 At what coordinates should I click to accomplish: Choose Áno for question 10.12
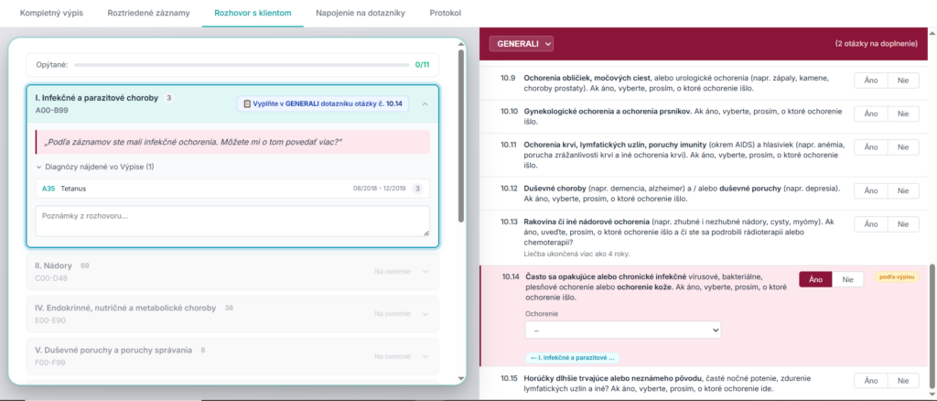[871, 190]
